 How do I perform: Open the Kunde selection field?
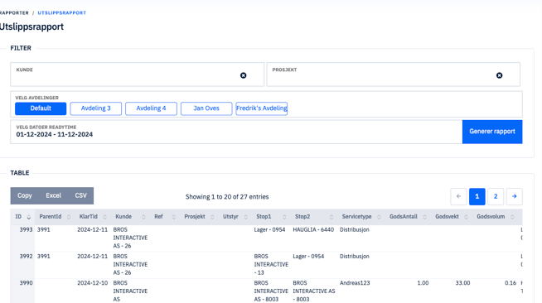click(138, 75)
